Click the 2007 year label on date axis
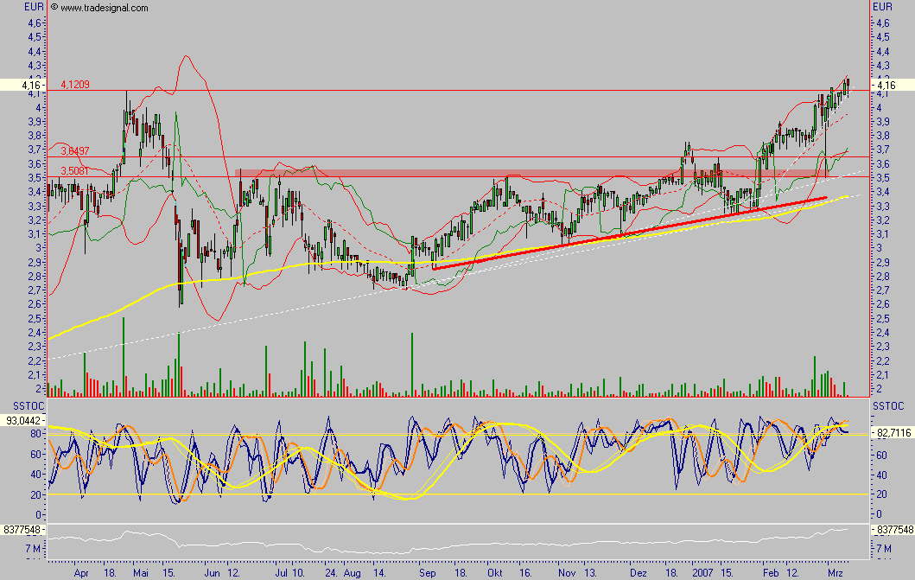 click(702, 573)
